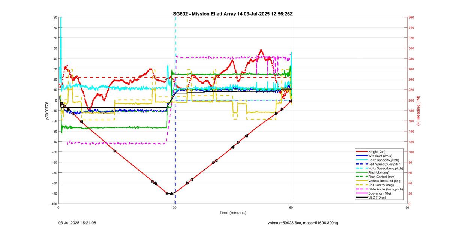Click the '70' left axis tick label

tap(55, 28)
